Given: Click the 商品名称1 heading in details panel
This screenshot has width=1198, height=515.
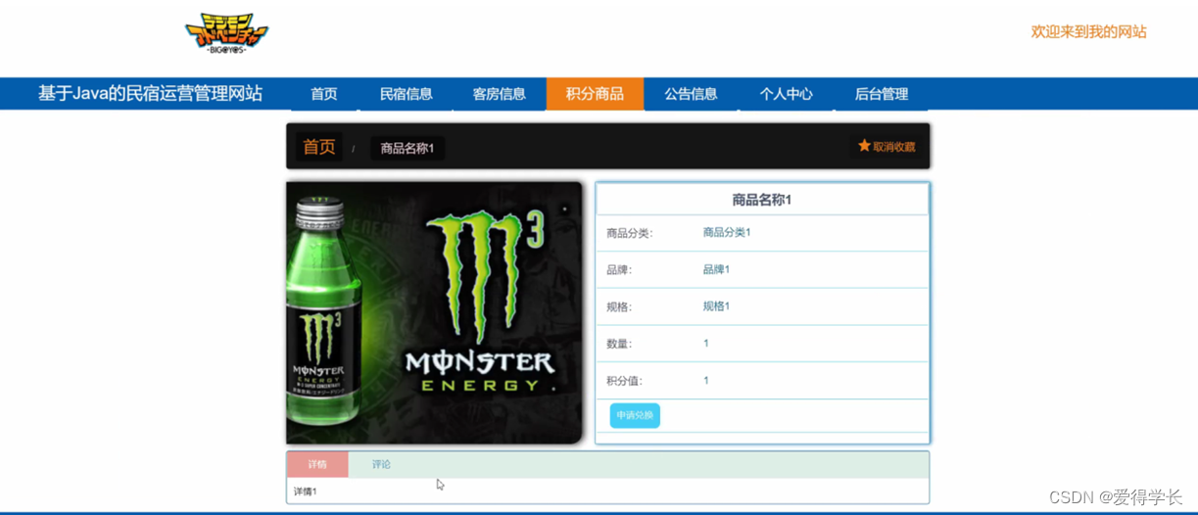Looking at the screenshot, I should (x=761, y=200).
